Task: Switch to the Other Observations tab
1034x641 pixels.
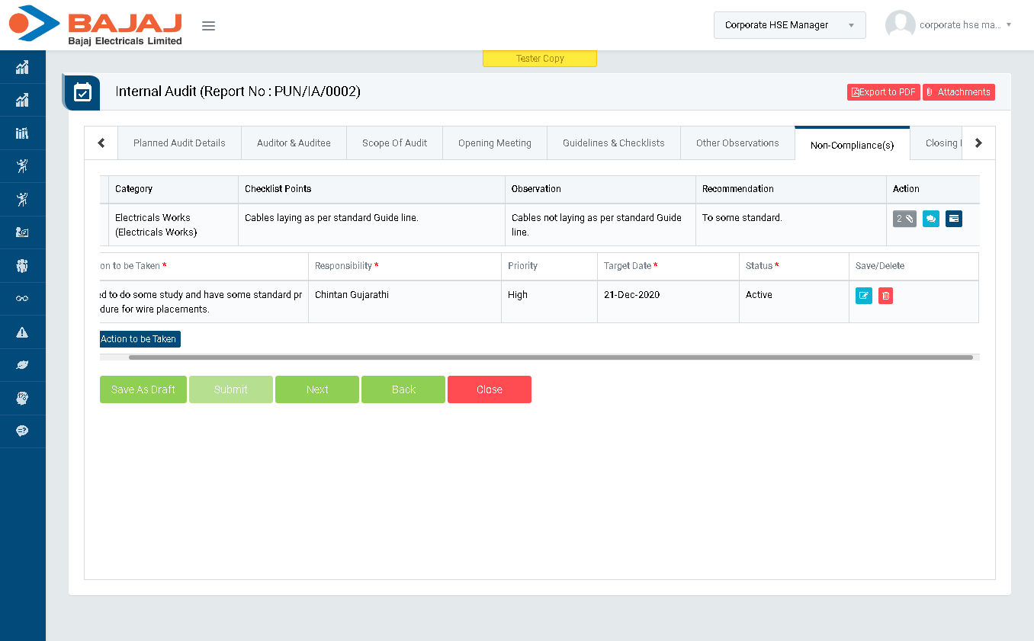Action: 737,143
